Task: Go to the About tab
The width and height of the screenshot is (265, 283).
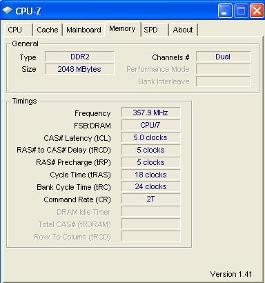Action: click(x=183, y=30)
